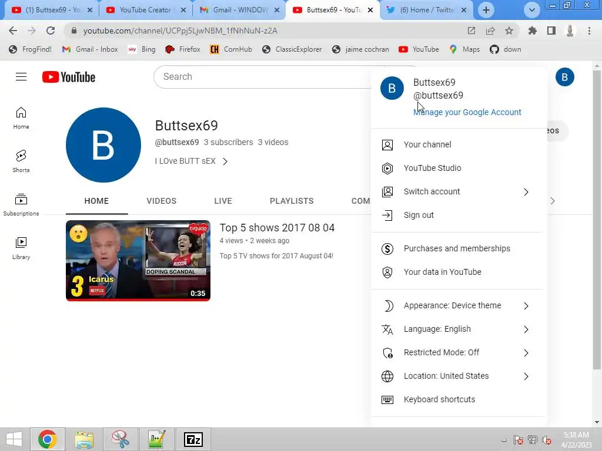Screen dimensions: 602x451
Task: Open Snipping Tool from the taskbar
Action: coord(121,439)
